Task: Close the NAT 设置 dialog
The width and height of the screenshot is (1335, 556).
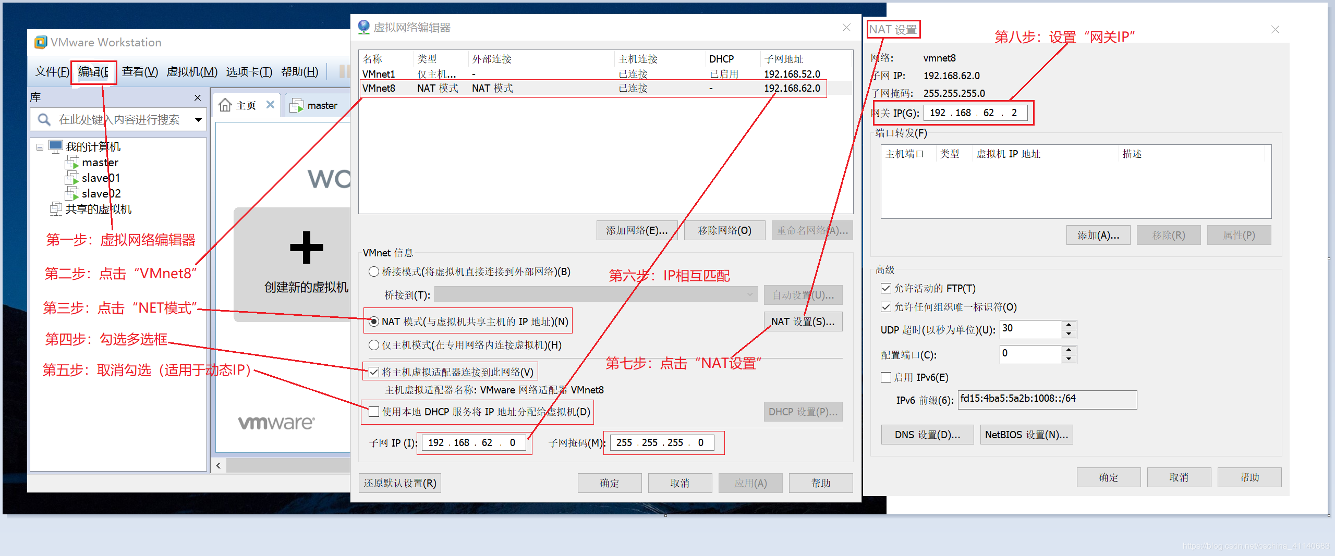Action: click(x=1275, y=29)
